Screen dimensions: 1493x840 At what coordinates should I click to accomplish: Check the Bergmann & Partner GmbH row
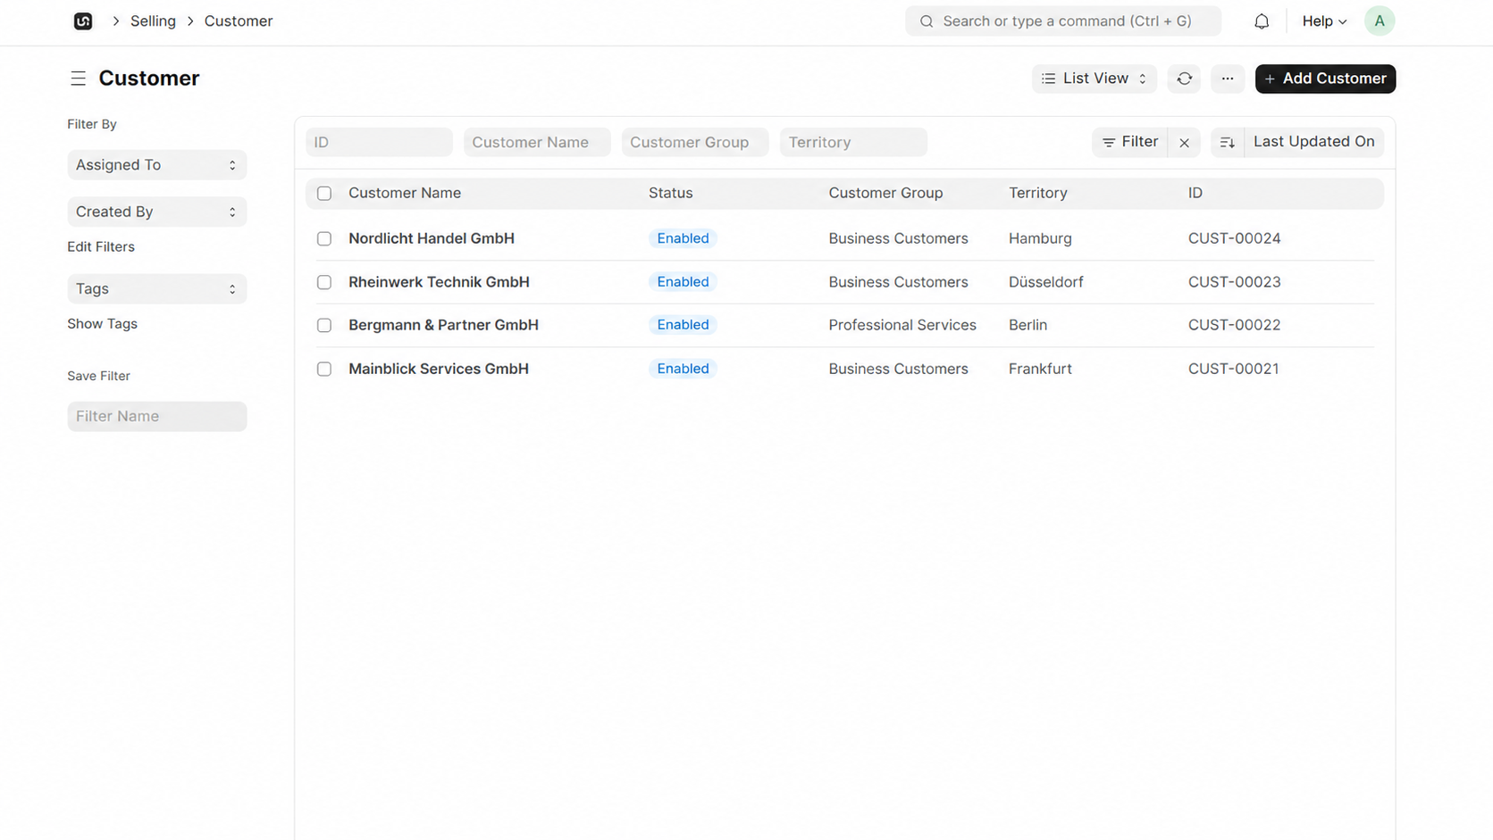tap(324, 325)
